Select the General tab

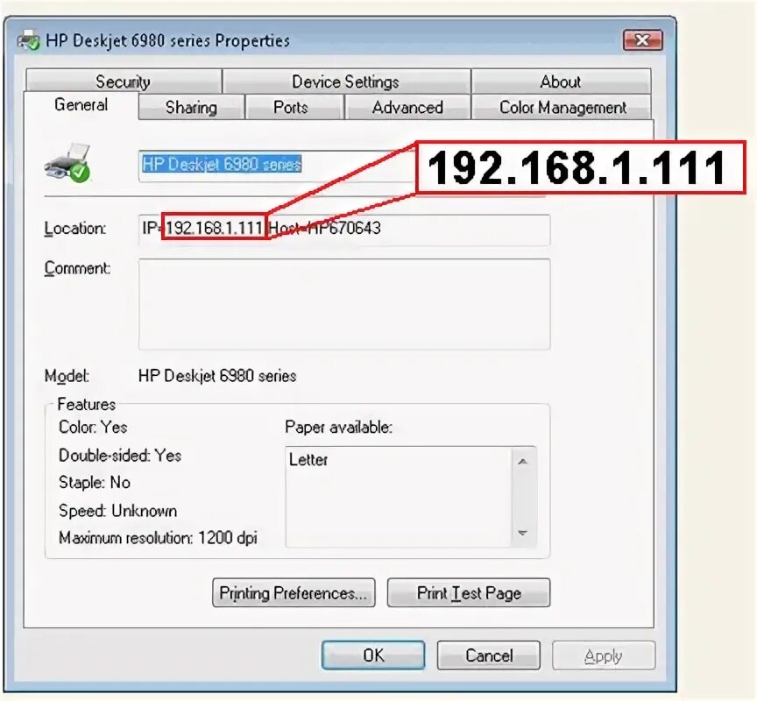(x=81, y=105)
